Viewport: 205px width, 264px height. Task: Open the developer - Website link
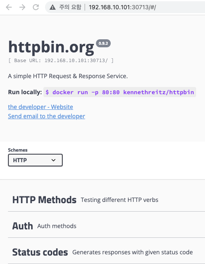[x=40, y=107]
